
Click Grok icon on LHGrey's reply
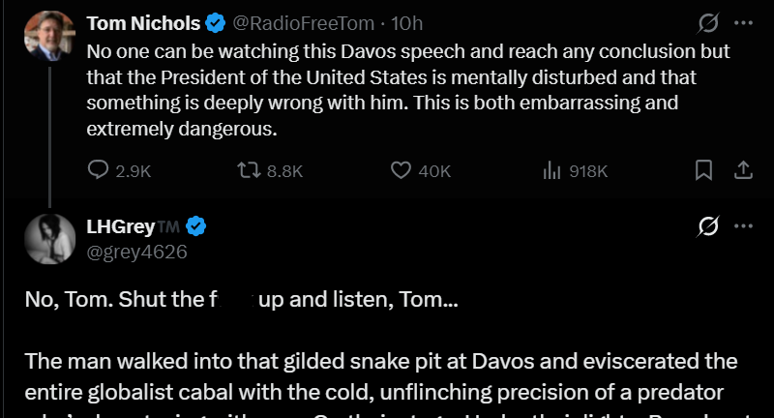tap(707, 226)
